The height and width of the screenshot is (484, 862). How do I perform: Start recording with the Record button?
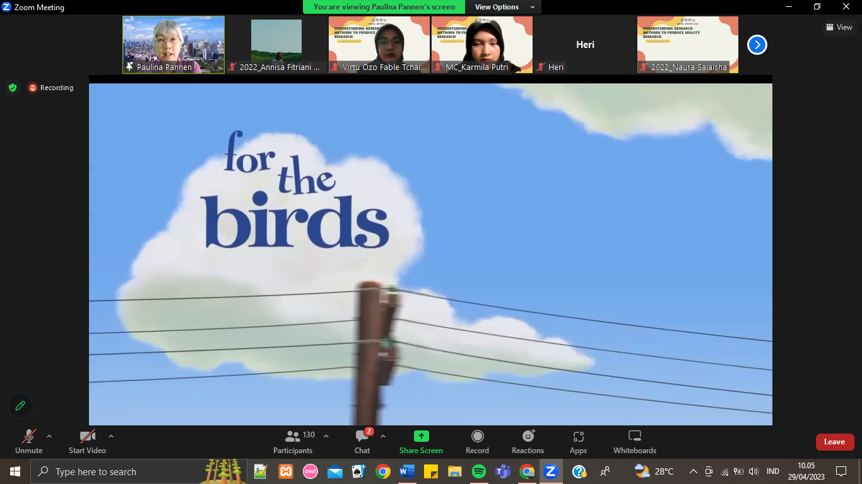478,442
